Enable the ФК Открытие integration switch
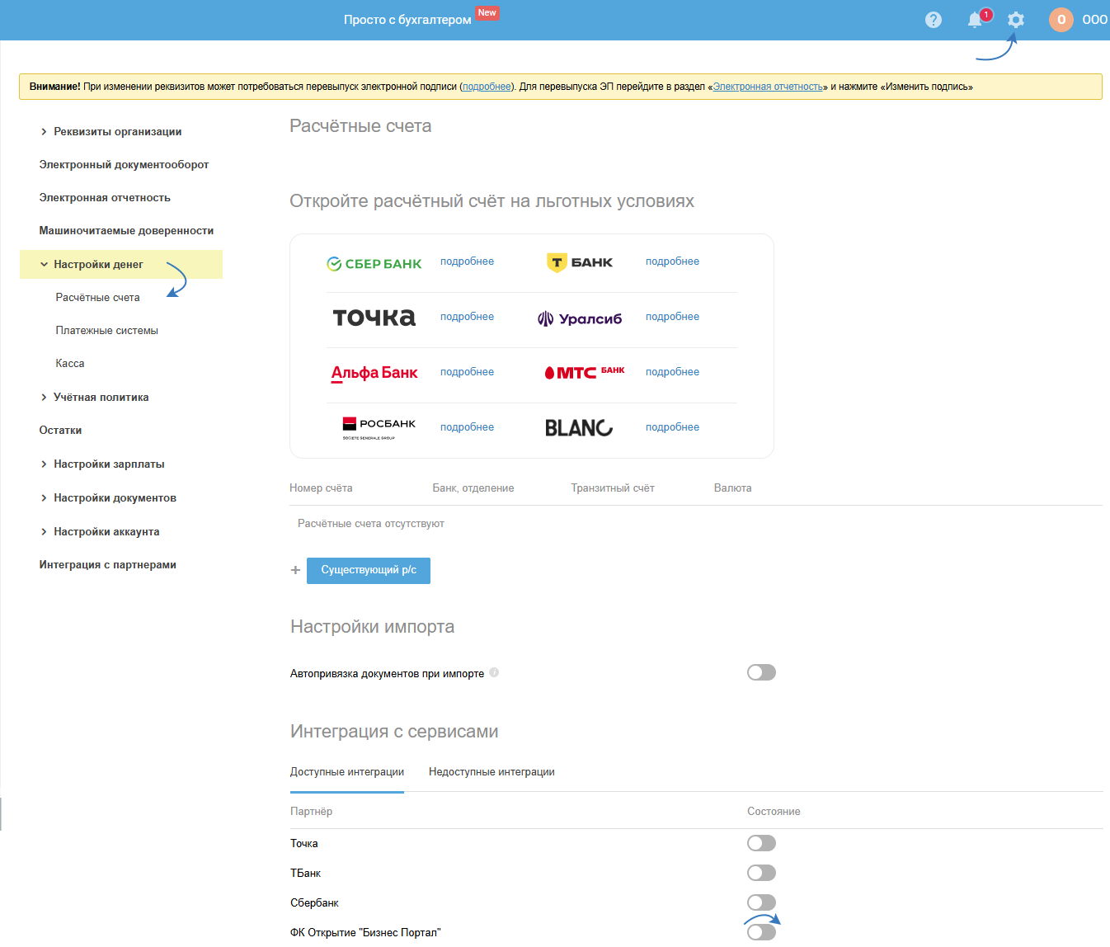Viewport: 1110px width, 947px height. pos(761,932)
